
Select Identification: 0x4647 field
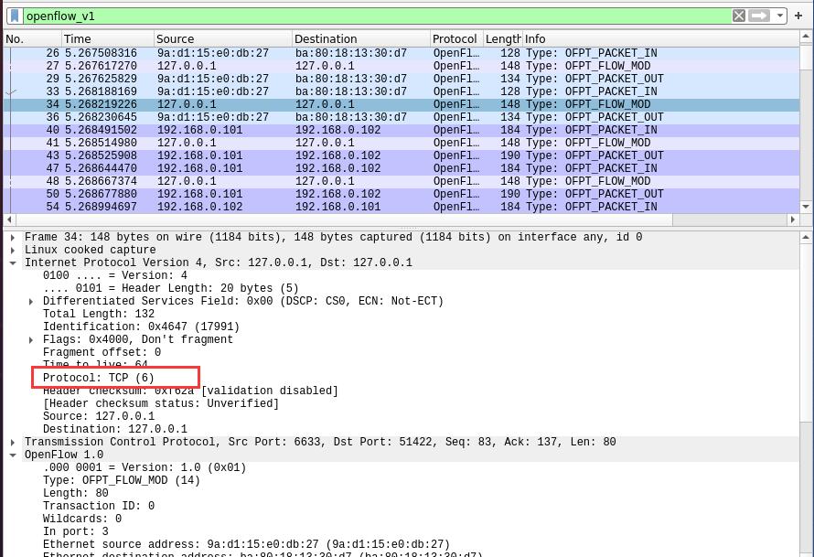[141, 327]
